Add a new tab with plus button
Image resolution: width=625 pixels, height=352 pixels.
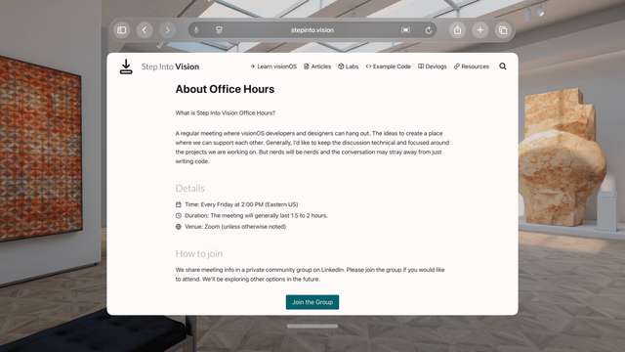tap(479, 30)
